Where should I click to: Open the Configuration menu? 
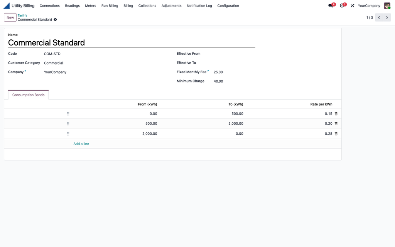[228, 5]
